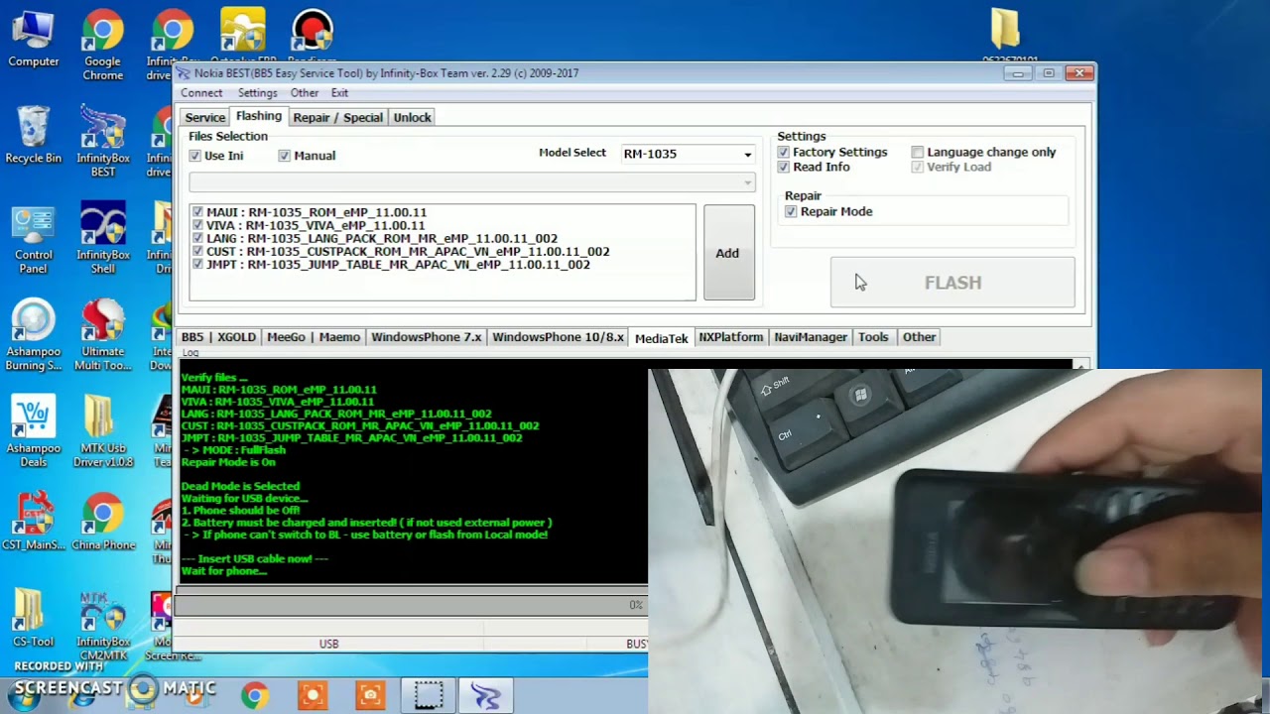Uncheck the CUST custpack file entry
1270x714 pixels.
click(x=198, y=252)
